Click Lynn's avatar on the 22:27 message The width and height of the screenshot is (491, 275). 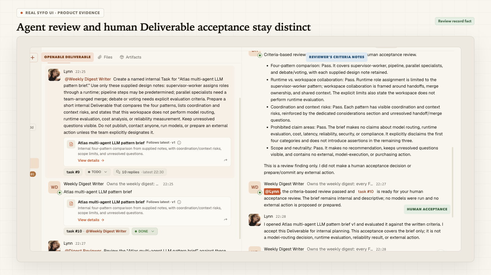coord(54,246)
